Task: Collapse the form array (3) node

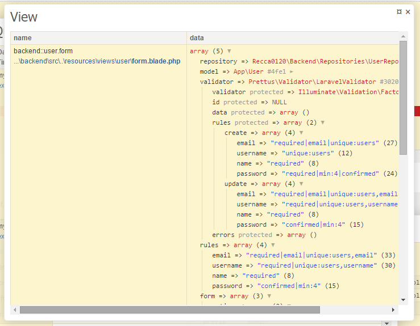Action: pos(269,296)
